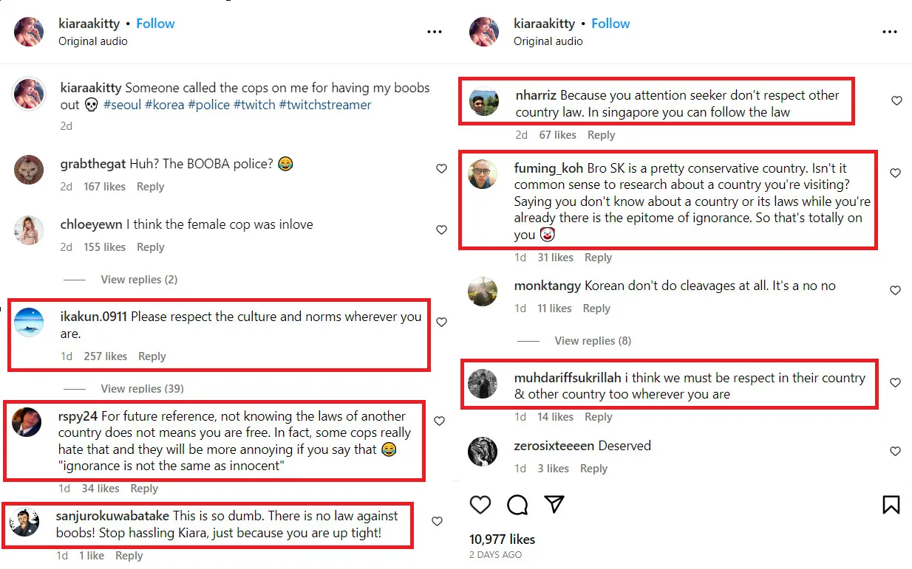
Task: Like chloeyewn's comment with the heart
Action: pyautogui.click(x=441, y=230)
